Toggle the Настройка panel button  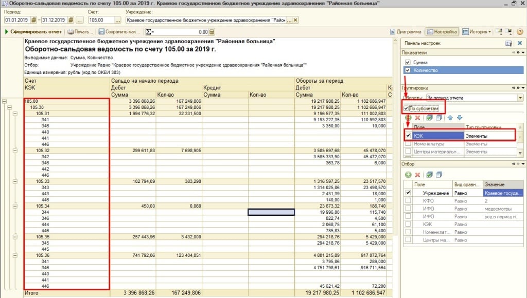point(442,32)
